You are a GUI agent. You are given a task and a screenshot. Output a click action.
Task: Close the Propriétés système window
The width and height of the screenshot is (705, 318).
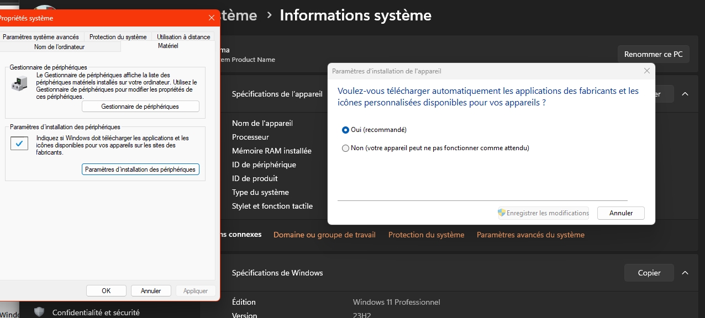click(x=212, y=18)
